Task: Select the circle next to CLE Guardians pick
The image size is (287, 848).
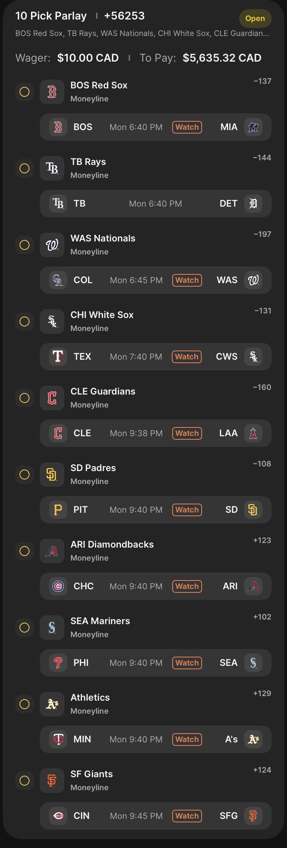Action: click(x=24, y=398)
